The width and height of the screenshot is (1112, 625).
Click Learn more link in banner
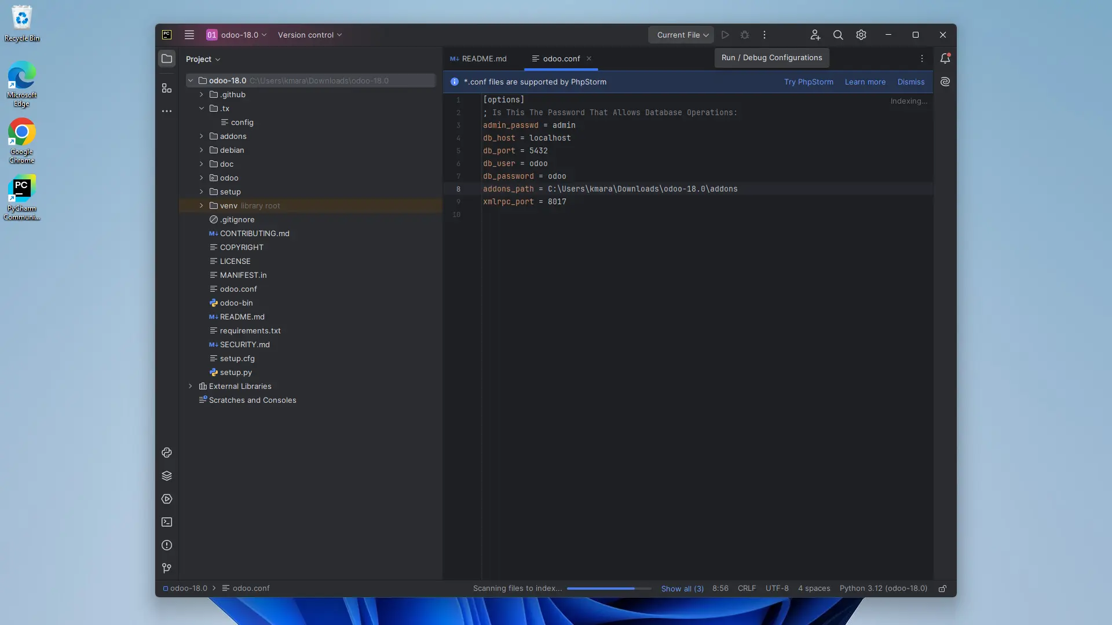[x=865, y=82]
